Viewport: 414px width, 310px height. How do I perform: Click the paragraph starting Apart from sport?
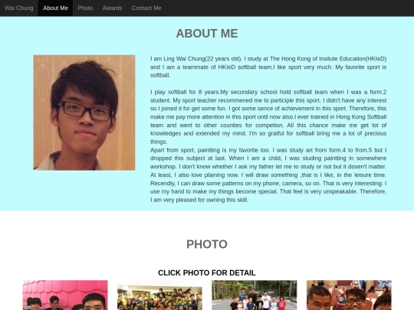(x=268, y=175)
